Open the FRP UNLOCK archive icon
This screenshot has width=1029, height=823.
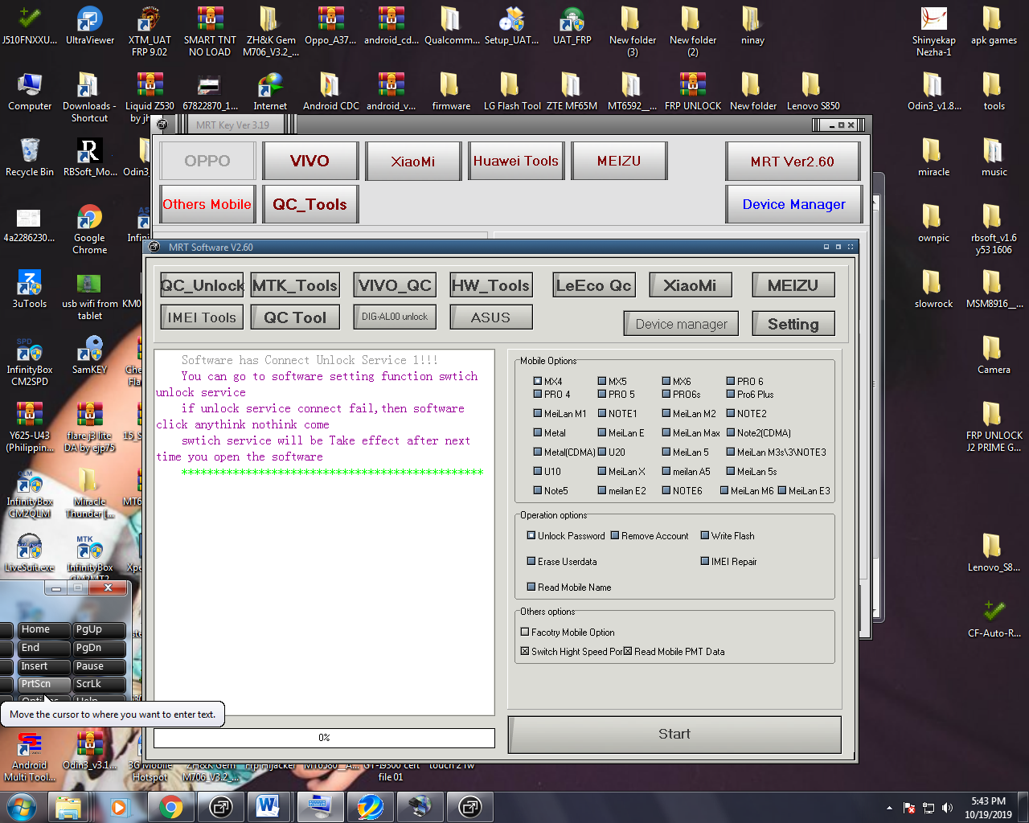tap(692, 92)
